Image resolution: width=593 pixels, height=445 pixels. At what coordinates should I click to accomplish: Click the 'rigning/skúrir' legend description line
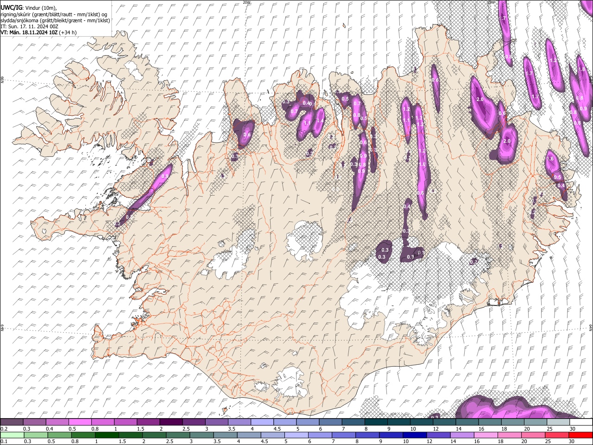coord(54,14)
